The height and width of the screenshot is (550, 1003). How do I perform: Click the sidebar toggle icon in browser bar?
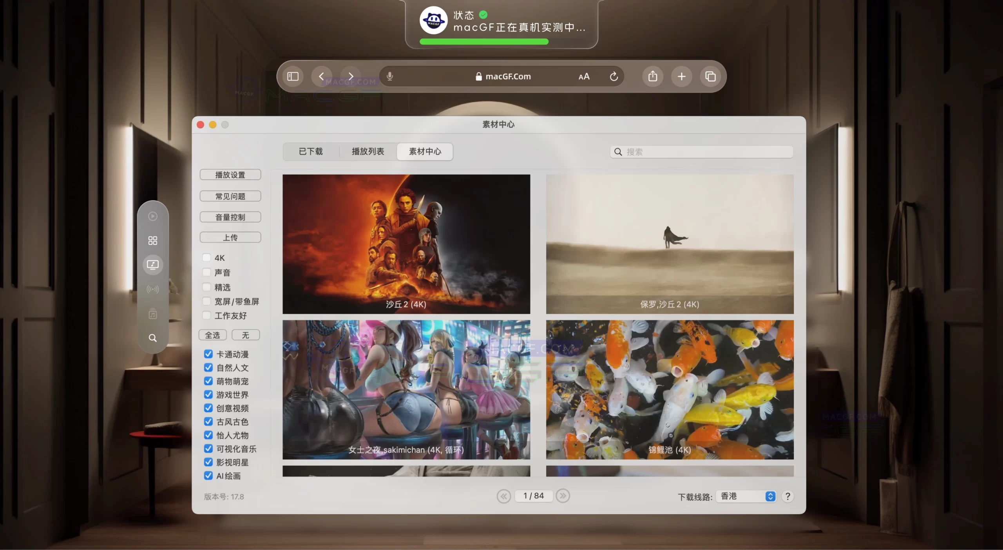[293, 76]
